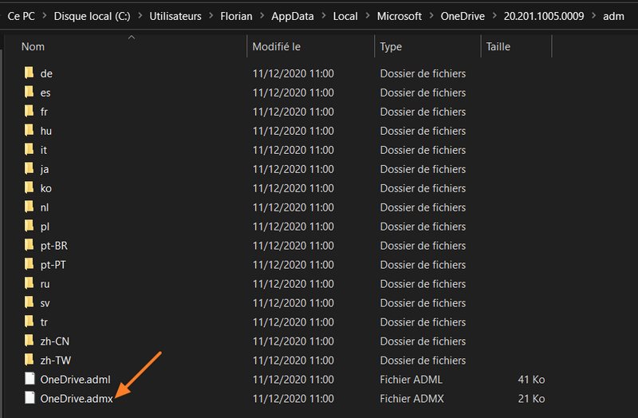This screenshot has height=418, width=638.
Task: Click the pt-PT folder icon
Action: pyautogui.click(x=29, y=264)
